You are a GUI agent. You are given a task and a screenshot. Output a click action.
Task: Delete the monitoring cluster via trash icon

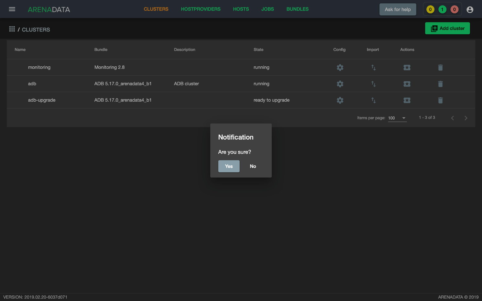click(440, 67)
